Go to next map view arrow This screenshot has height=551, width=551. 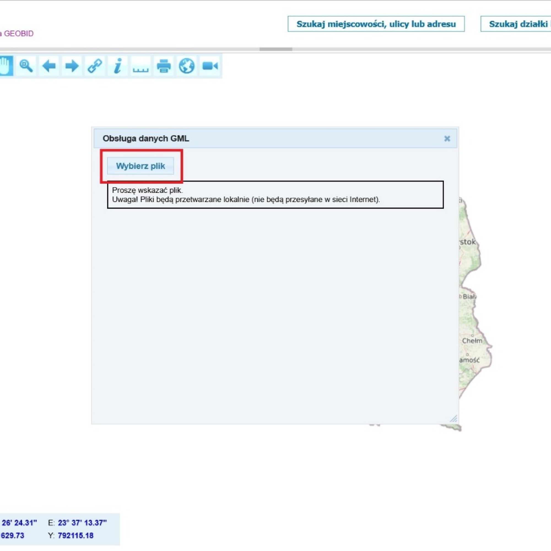(72, 66)
